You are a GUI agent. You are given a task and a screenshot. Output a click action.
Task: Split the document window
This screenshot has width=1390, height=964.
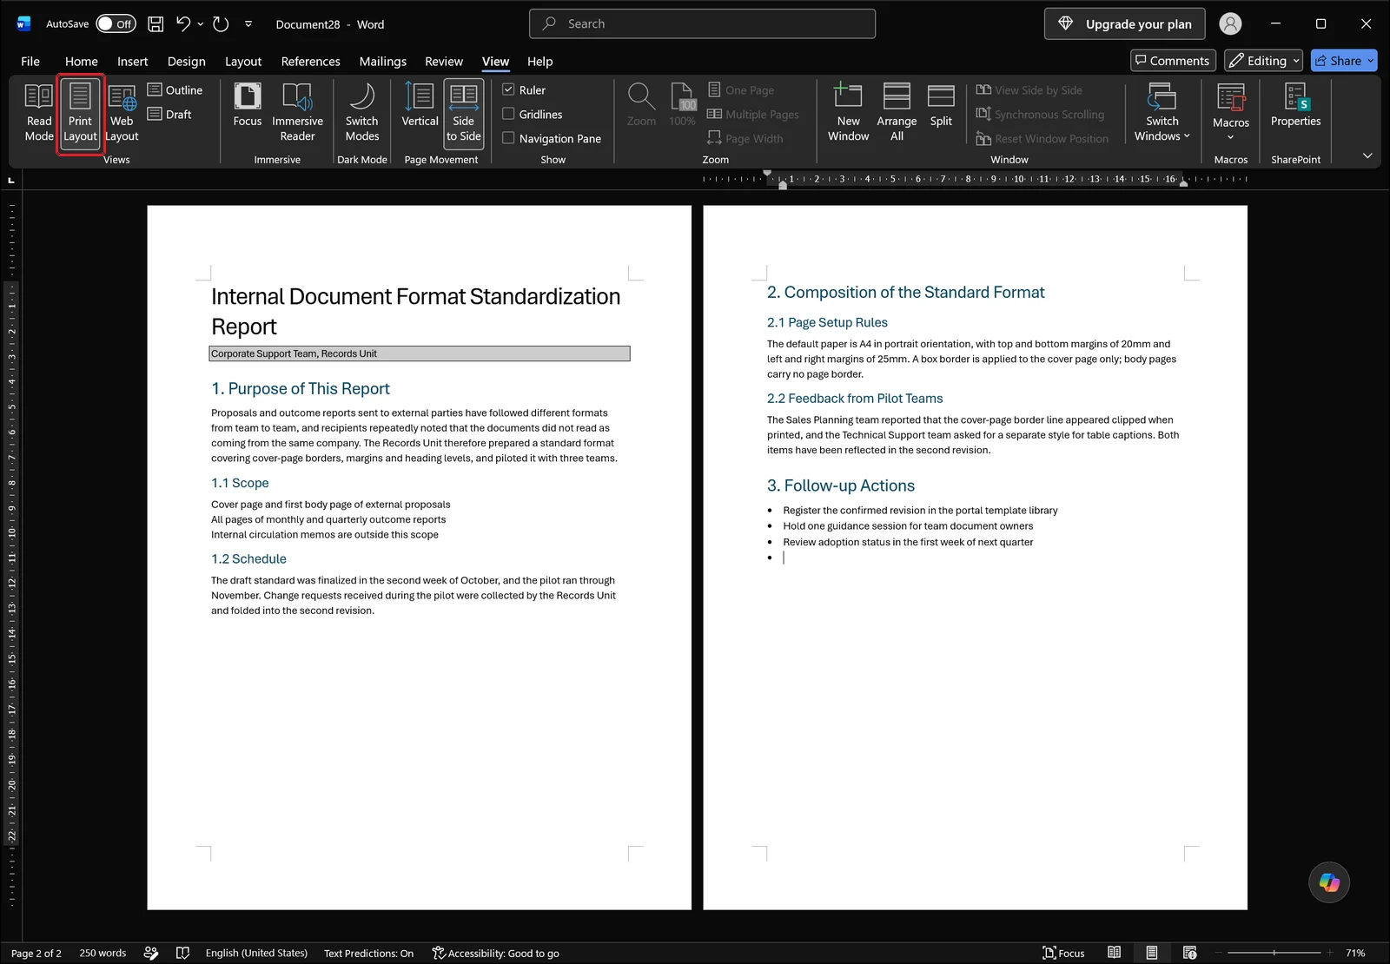[941, 107]
